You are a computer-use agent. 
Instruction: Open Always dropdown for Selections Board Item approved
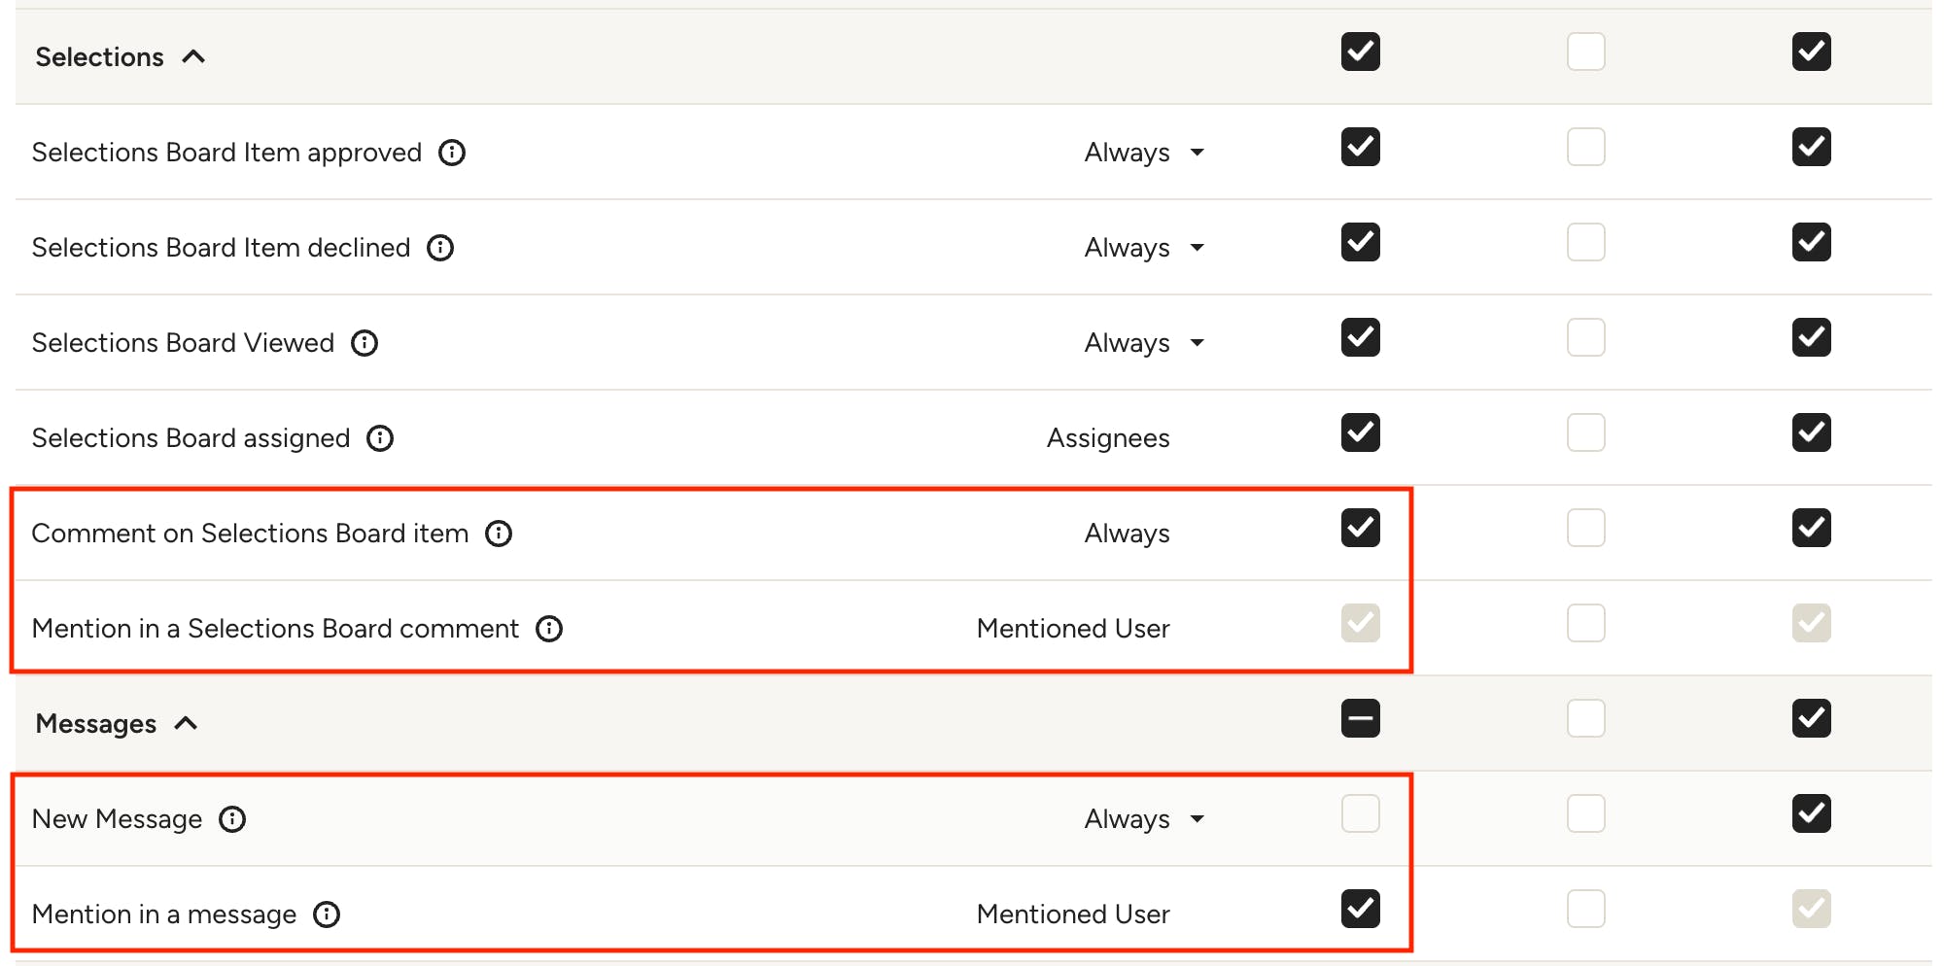[1145, 153]
